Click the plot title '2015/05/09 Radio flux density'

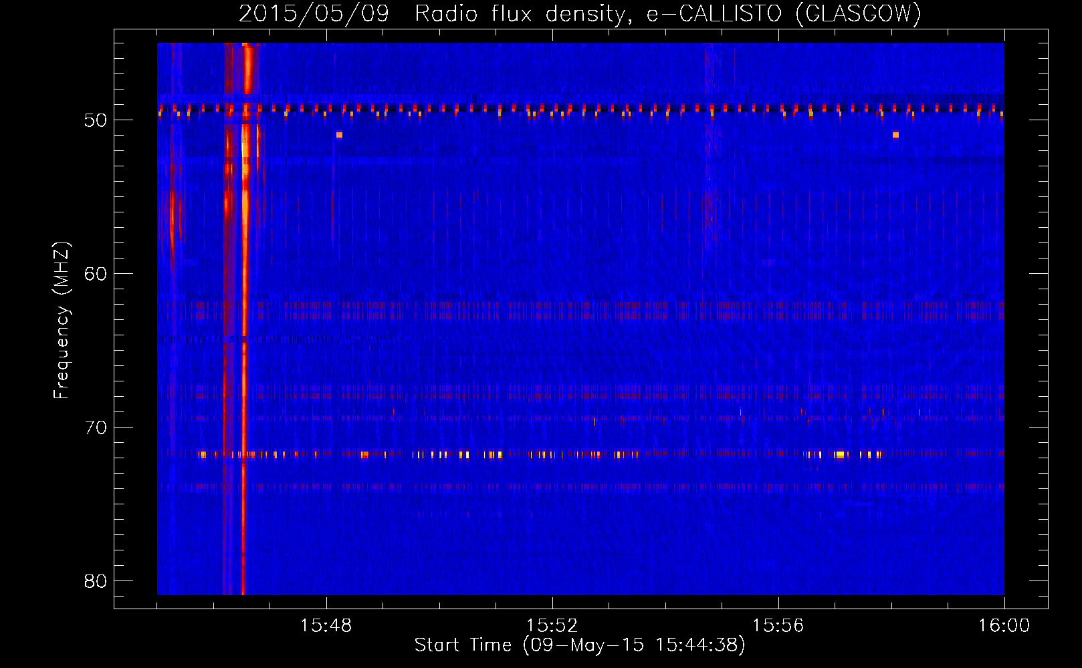(435, 13)
